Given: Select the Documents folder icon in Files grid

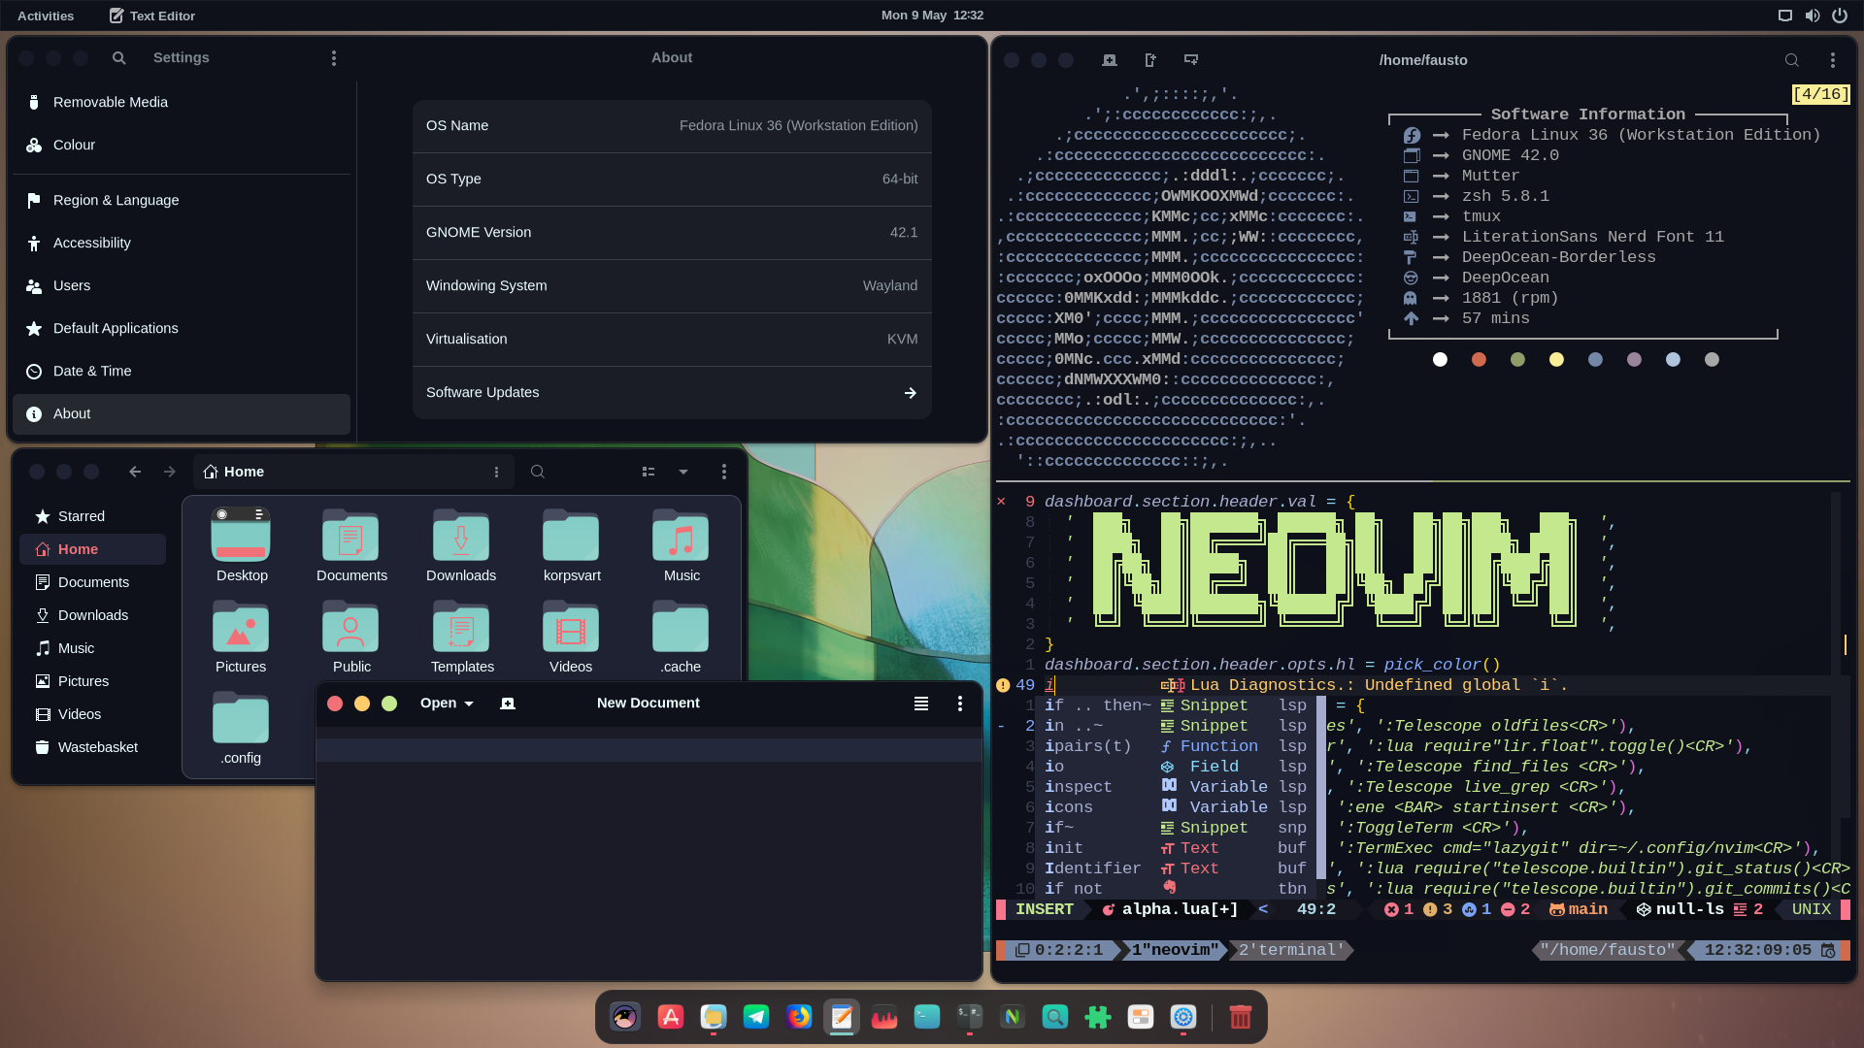Looking at the screenshot, I should (350, 535).
